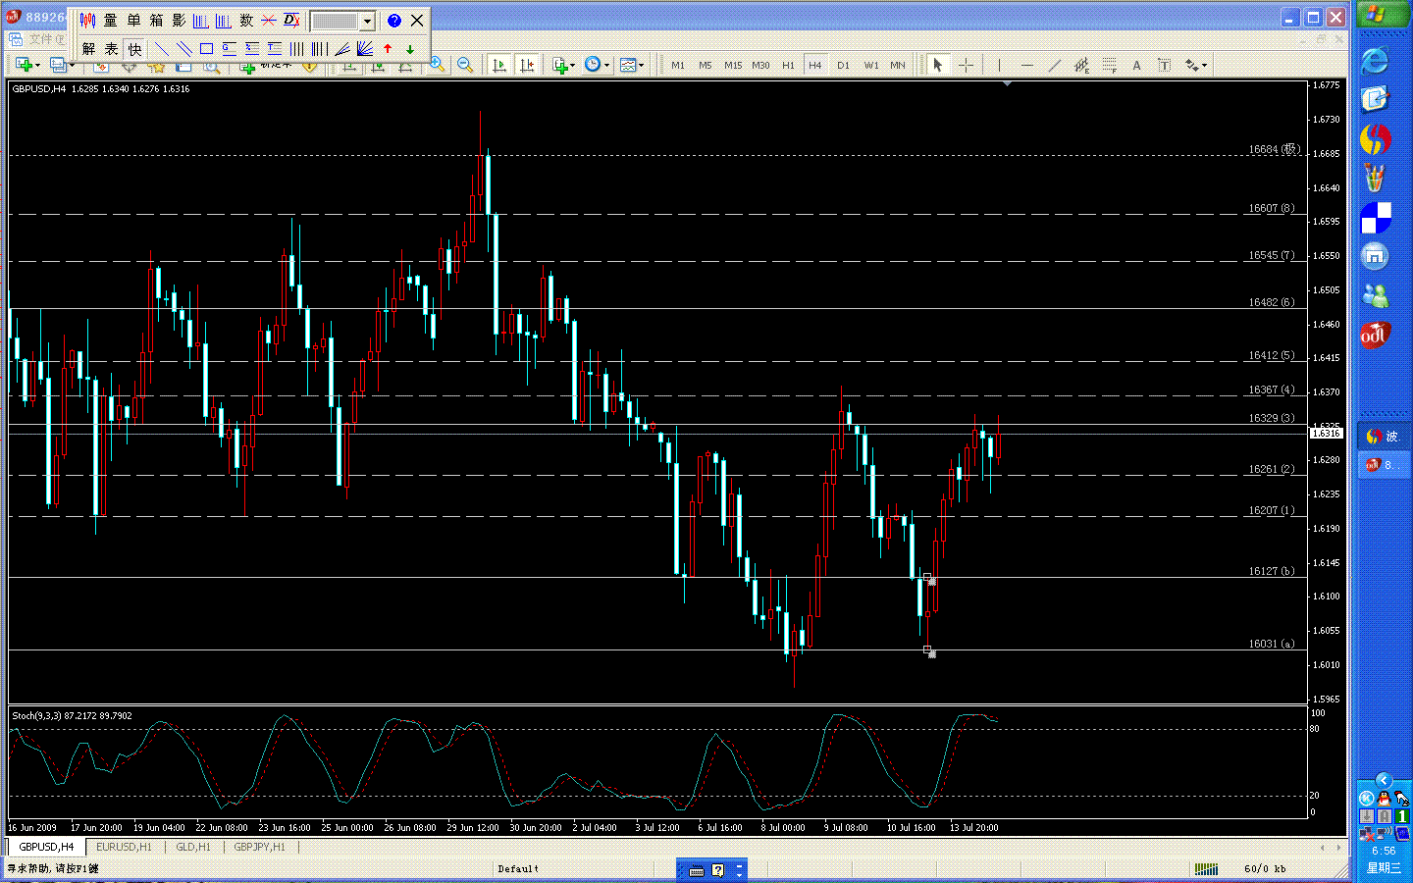Click the 表 button in floating toolbar
1413x883 pixels.
112,49
